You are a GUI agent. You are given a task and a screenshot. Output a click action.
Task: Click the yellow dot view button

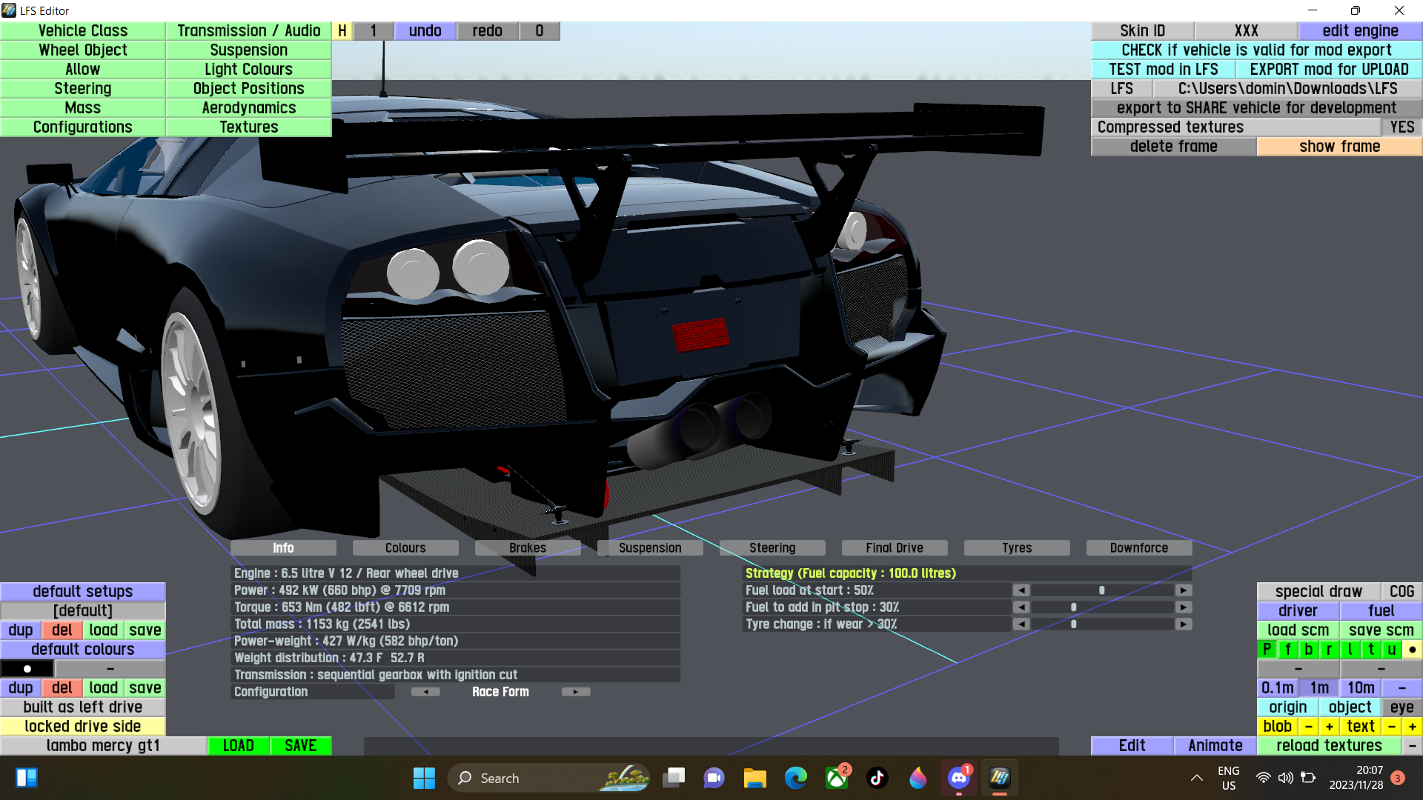(x=1412, y=650)
